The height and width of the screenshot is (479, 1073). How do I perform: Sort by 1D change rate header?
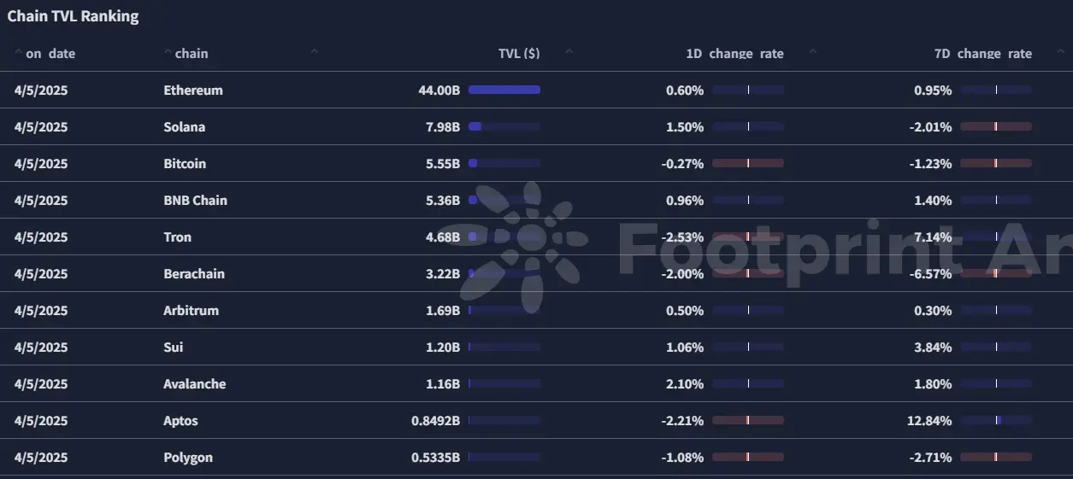coord(734,54)
